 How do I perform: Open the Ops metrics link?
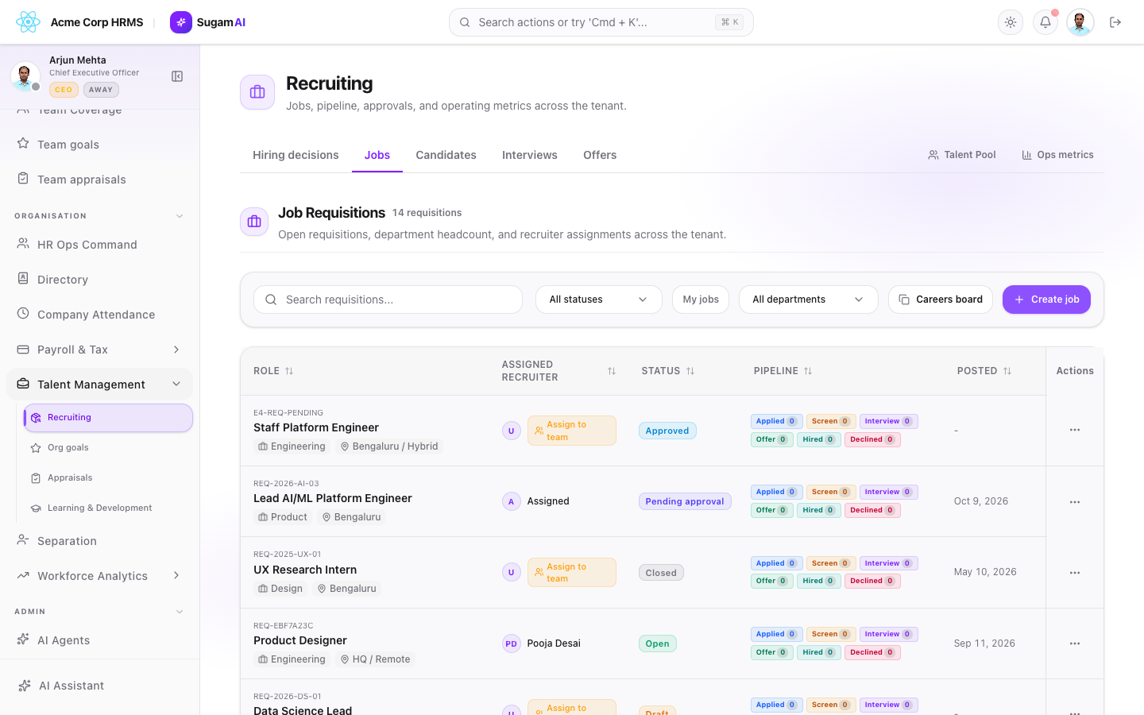click(x=1057, y=155)
